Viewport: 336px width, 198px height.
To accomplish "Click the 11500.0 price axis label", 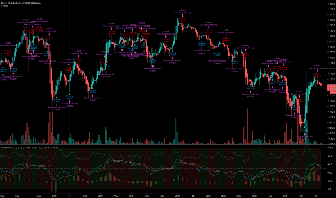I will pyautogui.click(x=332, y=58).
